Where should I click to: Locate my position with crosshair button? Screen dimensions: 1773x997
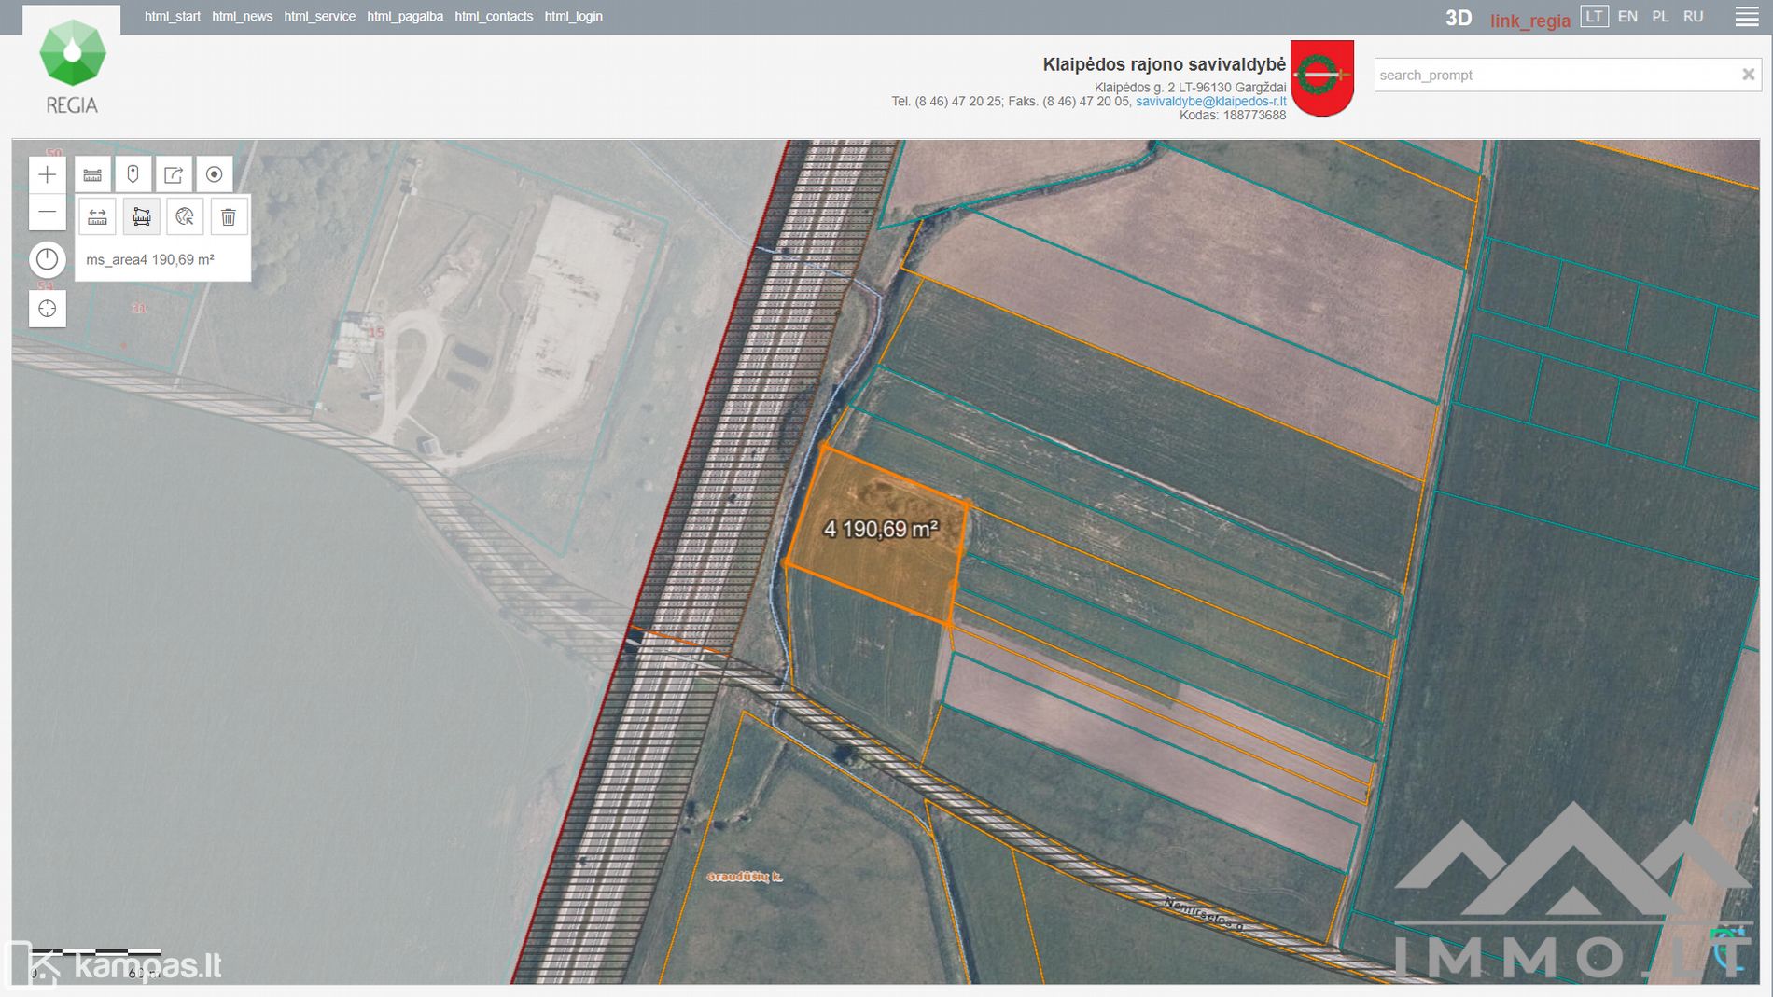[x=47, y=309]
